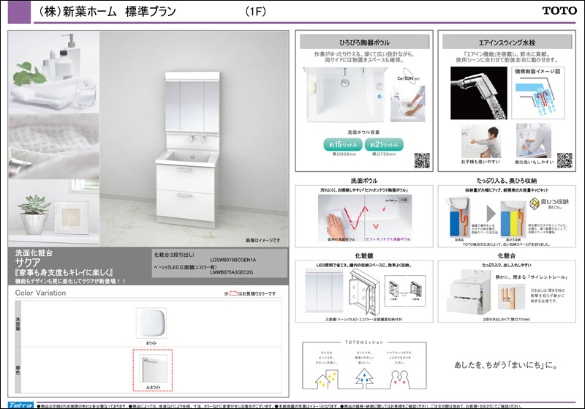Click the 間口750mm caption
The height and width of the screenshot is (409, 585).
click(x=383, y=154)
